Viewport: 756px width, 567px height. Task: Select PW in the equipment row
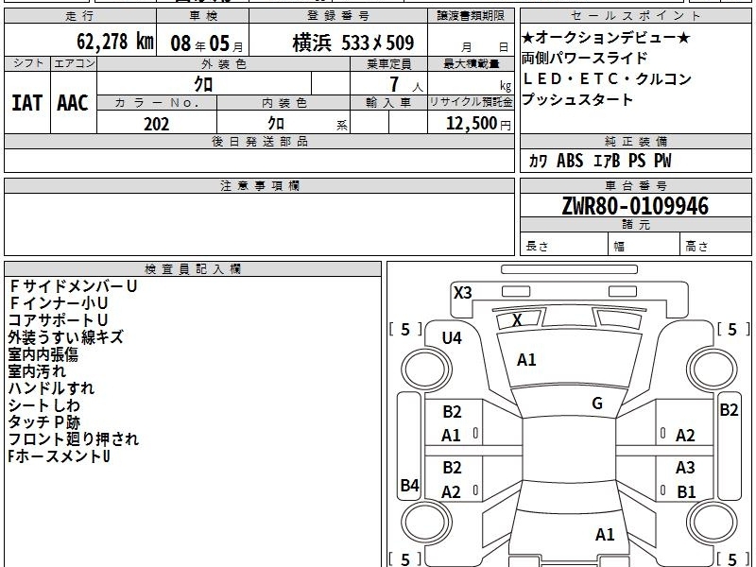pos(662,161)
